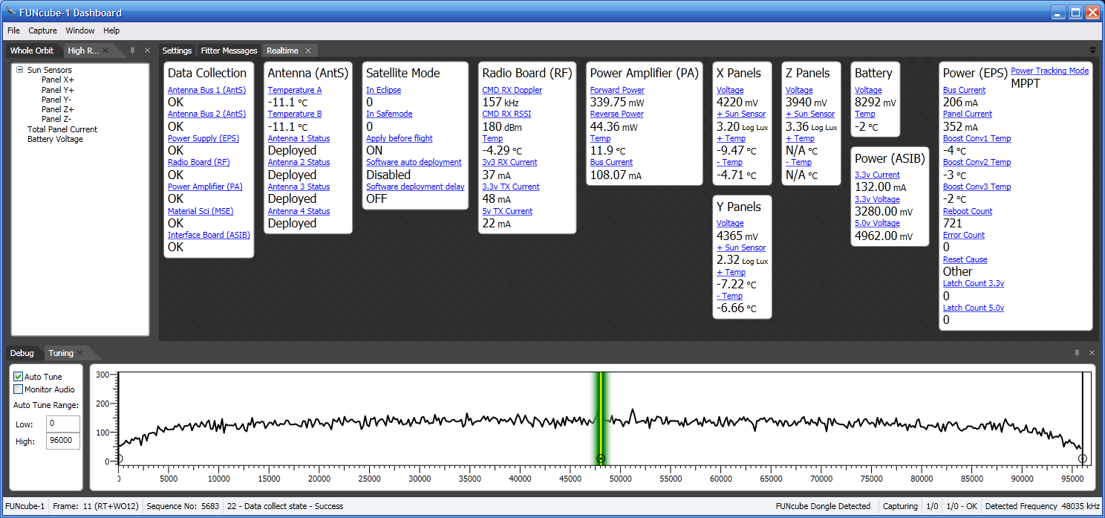Click the 'Capturing' status bar entry

tap(900, 506)
